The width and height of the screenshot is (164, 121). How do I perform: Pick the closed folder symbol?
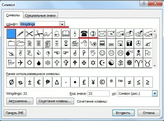(x=11, y=43)
